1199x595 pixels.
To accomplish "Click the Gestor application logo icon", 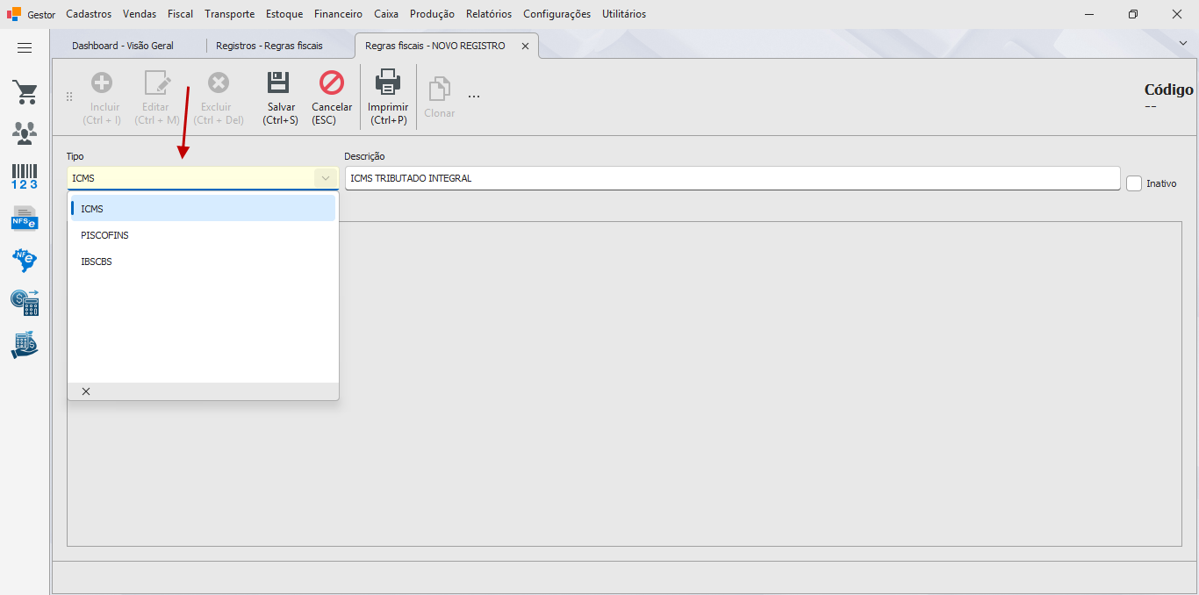I will coord(14,14).
